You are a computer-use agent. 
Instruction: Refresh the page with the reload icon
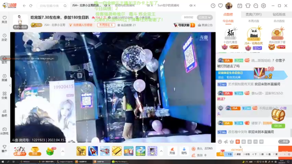pyautogui.click(x=31, y=6)
